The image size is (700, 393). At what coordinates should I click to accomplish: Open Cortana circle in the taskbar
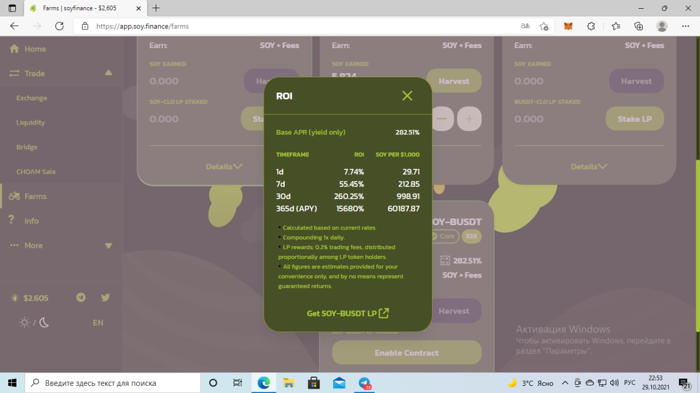213,383
